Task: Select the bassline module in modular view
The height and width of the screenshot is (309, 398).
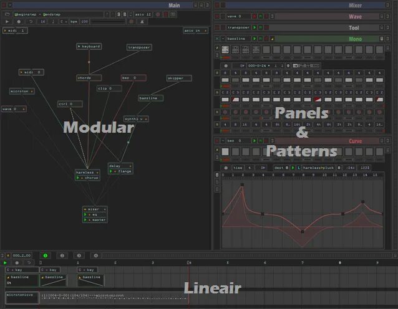Action: (151, 98)
